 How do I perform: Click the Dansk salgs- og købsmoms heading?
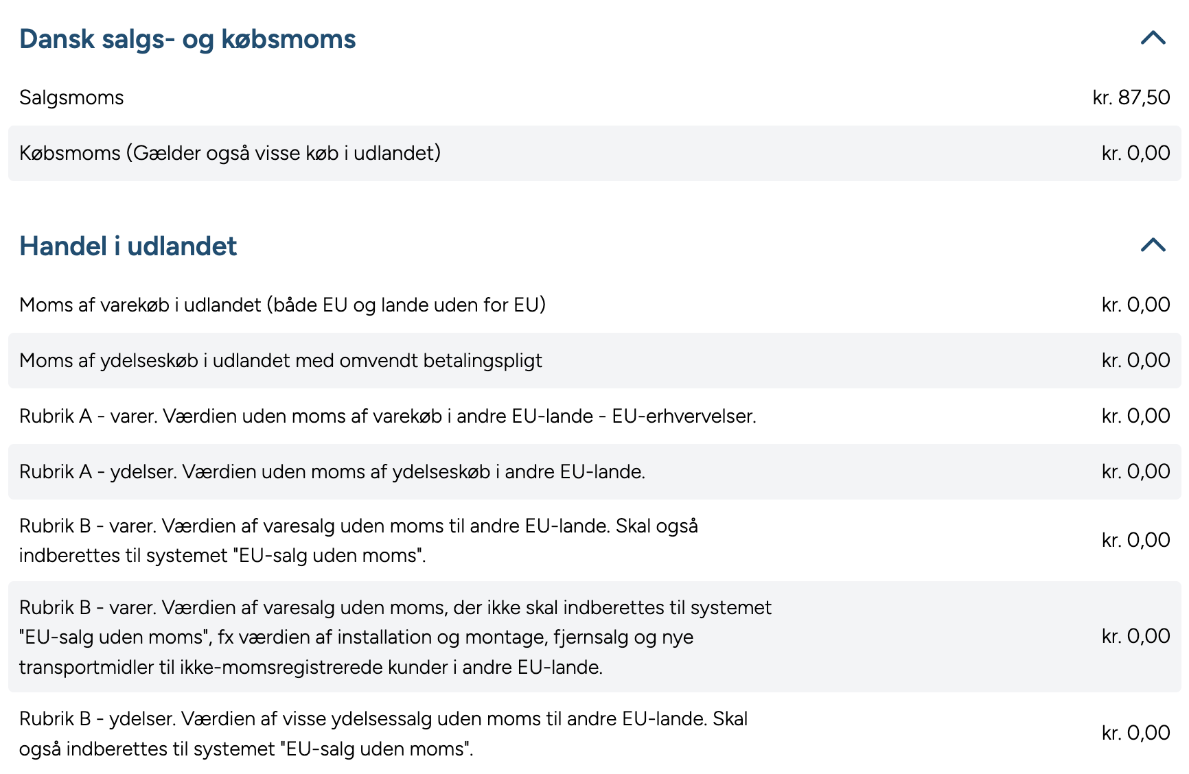(x=187, y=39)
